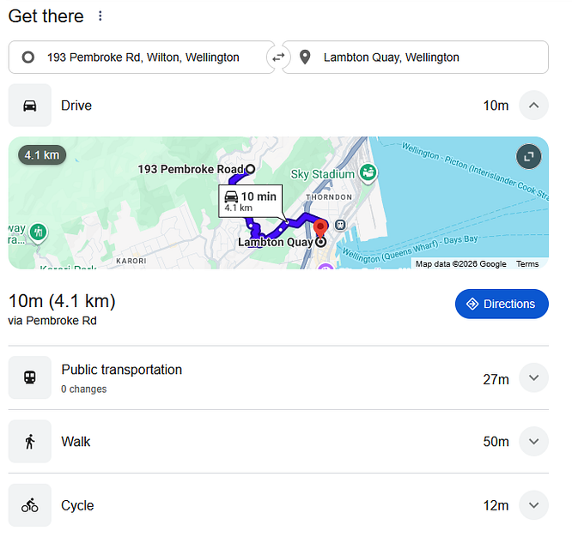Open the three-dot more options menu
The width and height of the screenshot is (572, 549).
[100, 16]
